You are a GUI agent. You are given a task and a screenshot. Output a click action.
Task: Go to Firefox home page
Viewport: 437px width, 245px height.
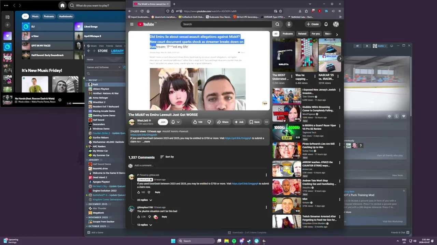pyautogui.click(x=148, y=11)
